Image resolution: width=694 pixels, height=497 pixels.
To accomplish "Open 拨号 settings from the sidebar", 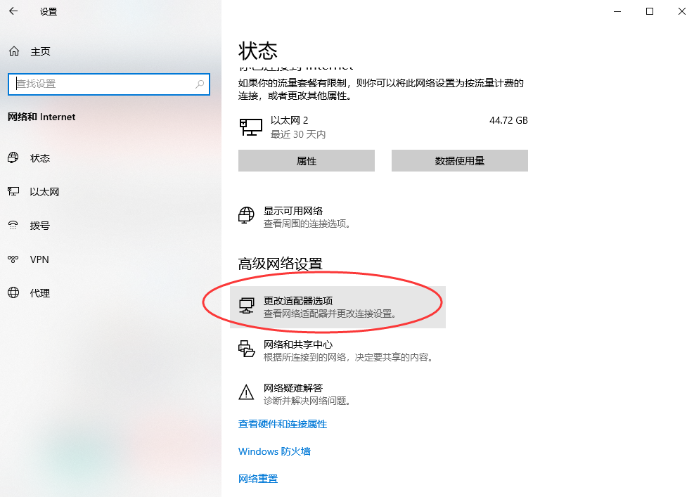I will (41, 225).
